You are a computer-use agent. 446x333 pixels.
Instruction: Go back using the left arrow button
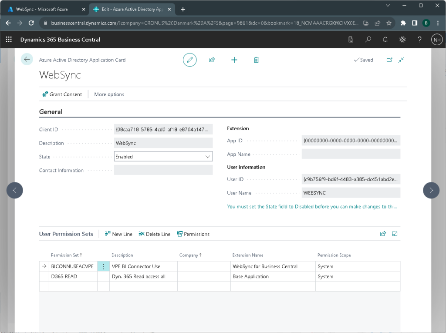[x=27, y=60]
